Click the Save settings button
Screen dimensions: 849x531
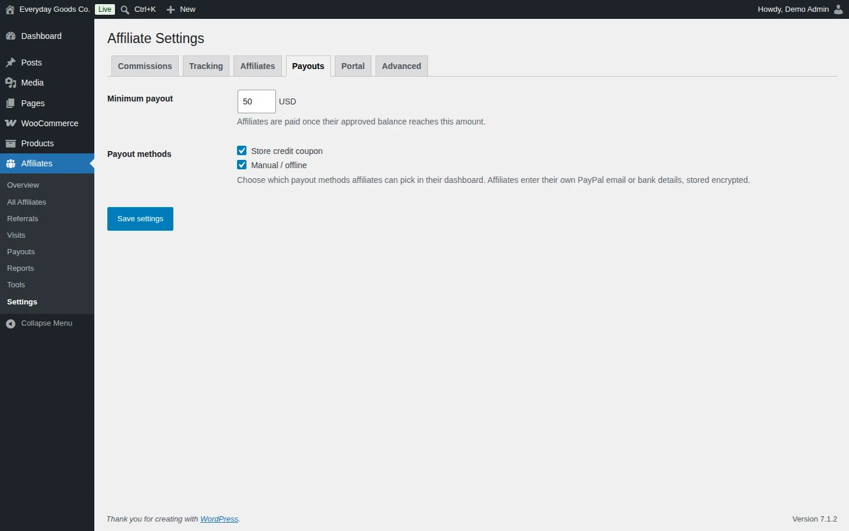click(140, 219)
